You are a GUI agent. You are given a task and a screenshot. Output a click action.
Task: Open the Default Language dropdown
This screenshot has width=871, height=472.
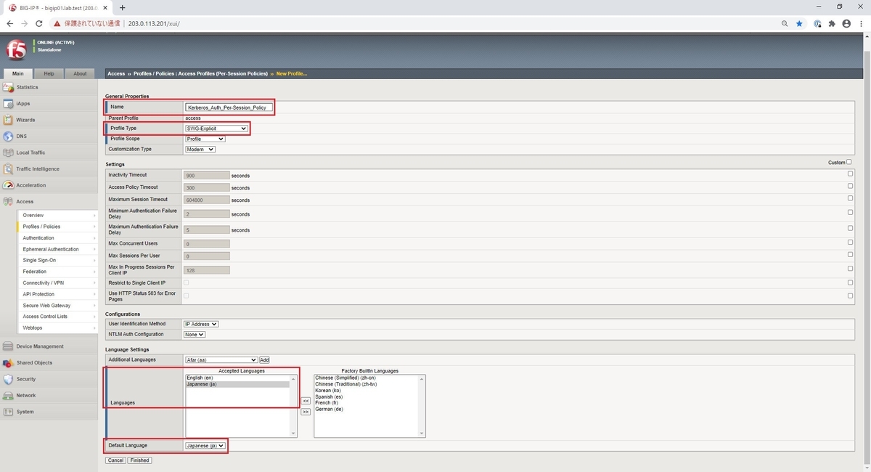tap(205, 446)
